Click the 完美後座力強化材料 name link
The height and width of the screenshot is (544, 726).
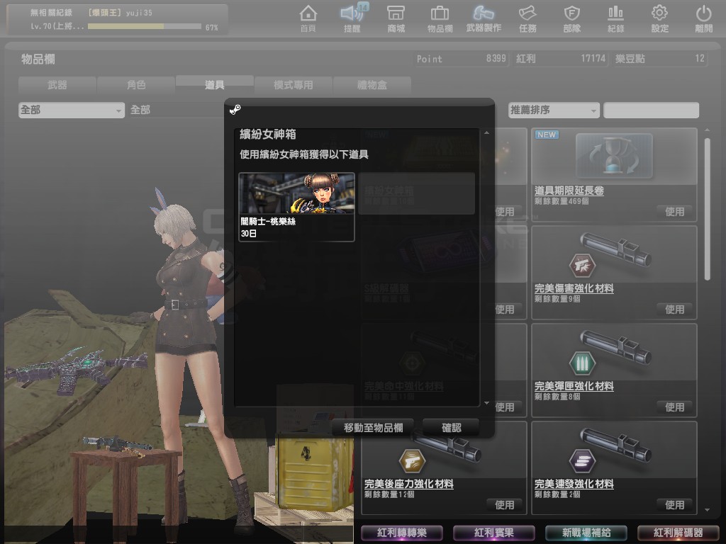(409, 484)
